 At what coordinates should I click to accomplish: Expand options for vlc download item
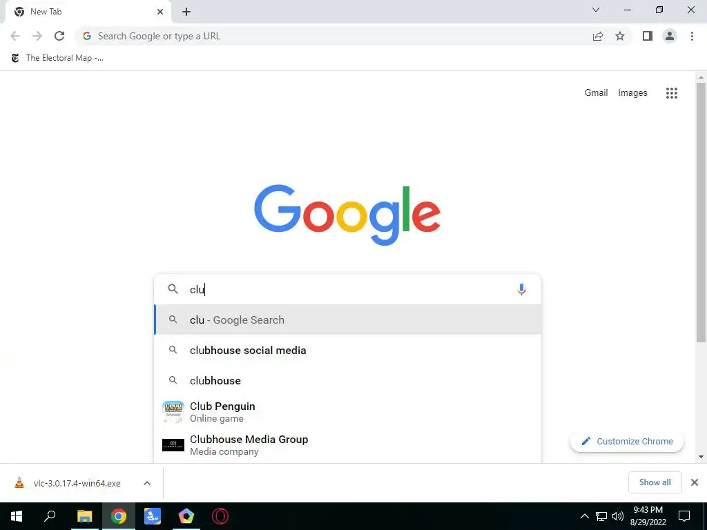(x=147, y=483)
